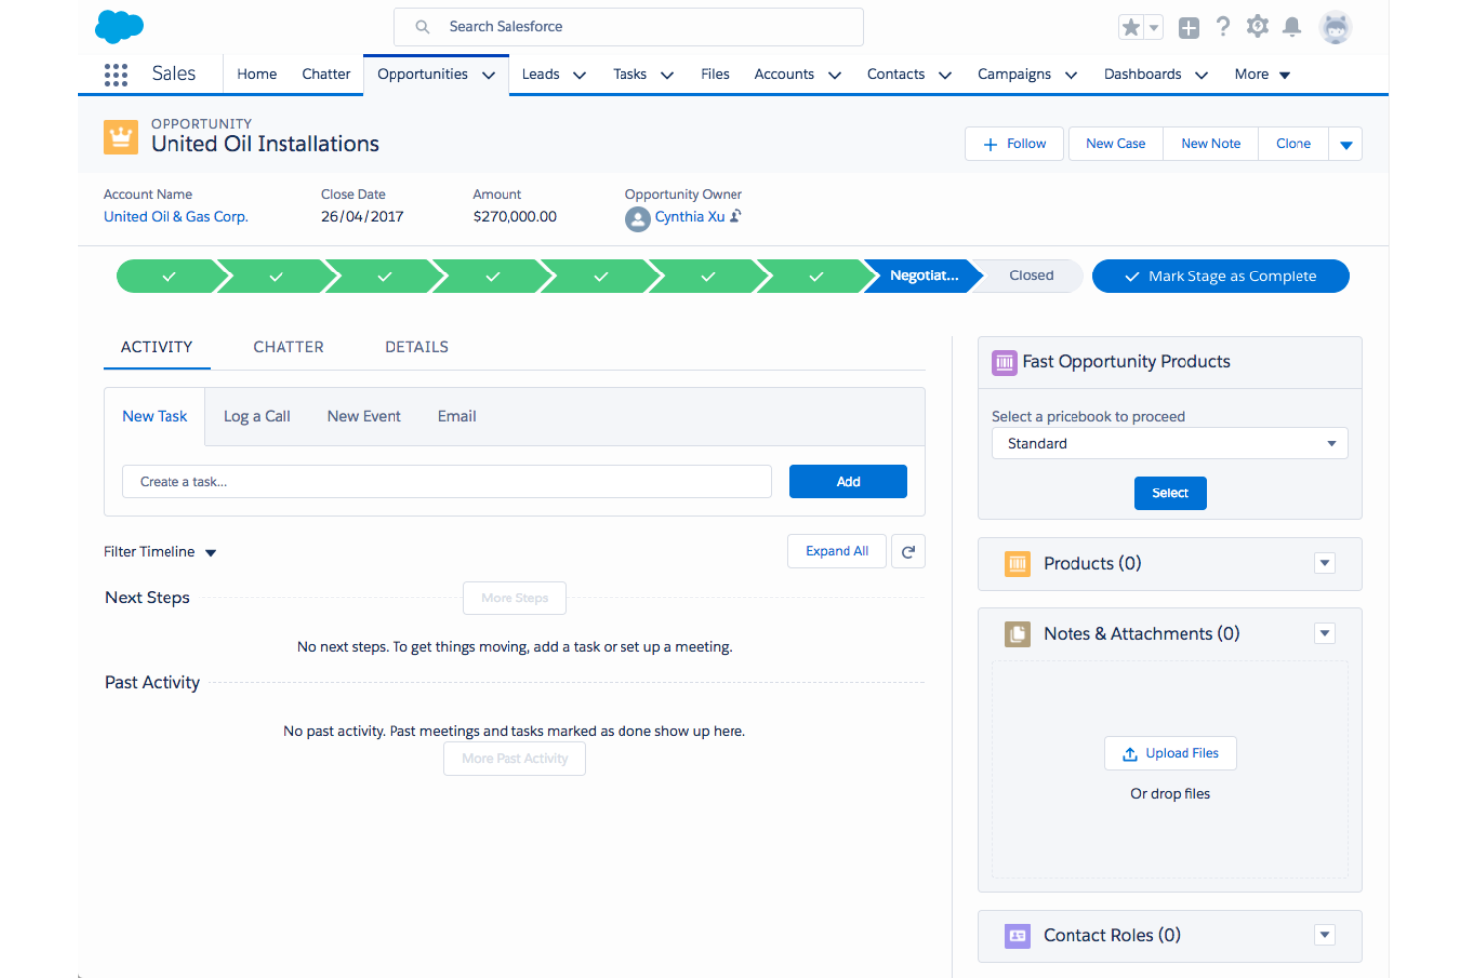Open the United Oil & Gas Corp. account link
This screenshot has height=978, width=1467.
click(x=175, y=216)
